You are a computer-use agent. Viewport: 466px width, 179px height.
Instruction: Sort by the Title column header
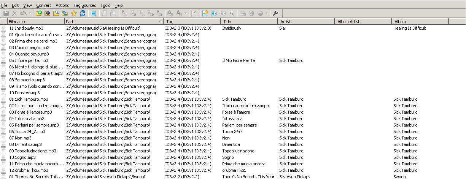click(249, 22)
